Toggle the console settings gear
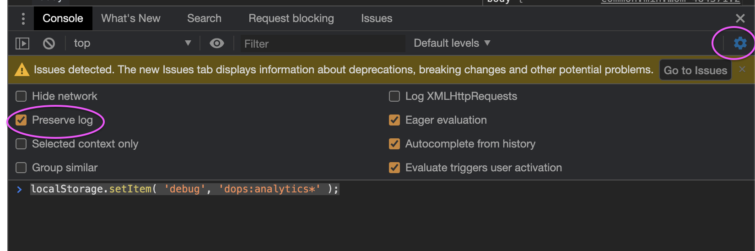Image resolution: width=755 pixels, height=251 pixels. [740, 43]
